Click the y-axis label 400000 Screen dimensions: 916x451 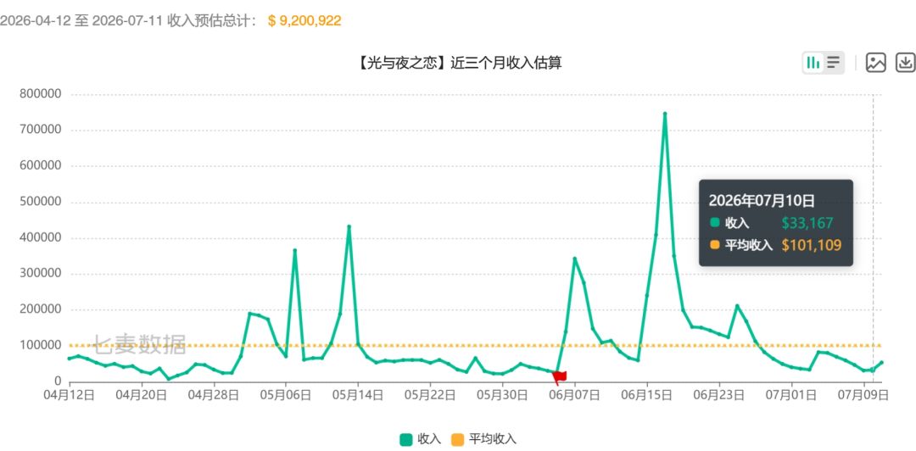click(x=41, y=237)
